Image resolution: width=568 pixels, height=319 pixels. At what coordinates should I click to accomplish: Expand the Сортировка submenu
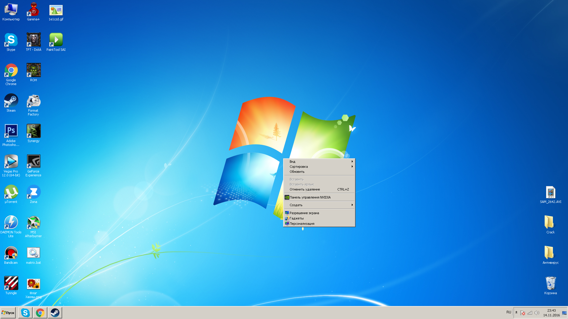319,167
